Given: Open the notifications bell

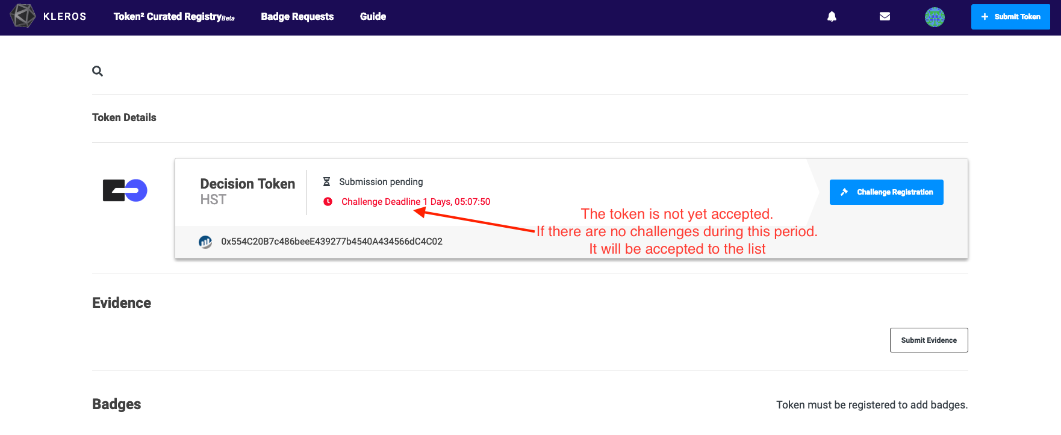Looking at the screenshot, I should coord(832,16).
